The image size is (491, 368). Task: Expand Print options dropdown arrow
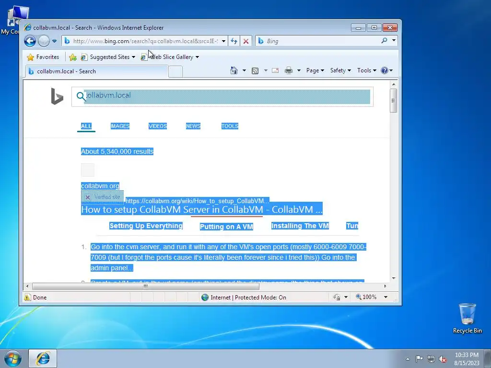coord(299,70)
